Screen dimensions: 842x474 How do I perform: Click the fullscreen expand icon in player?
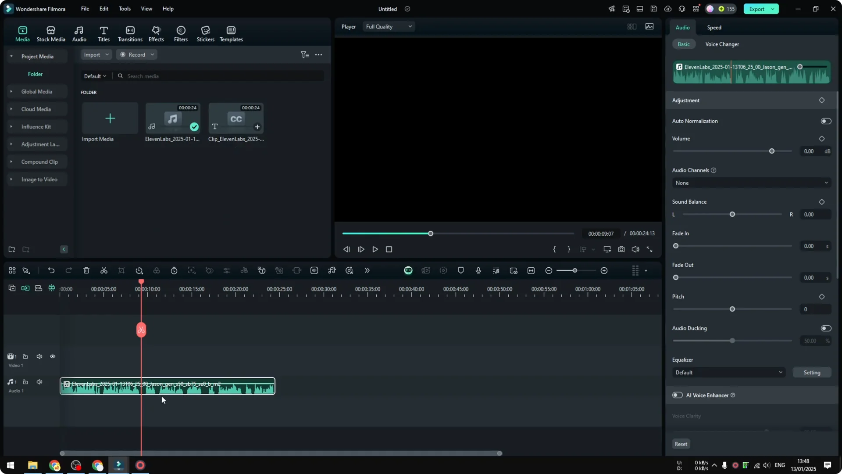[x=649, y=249]
